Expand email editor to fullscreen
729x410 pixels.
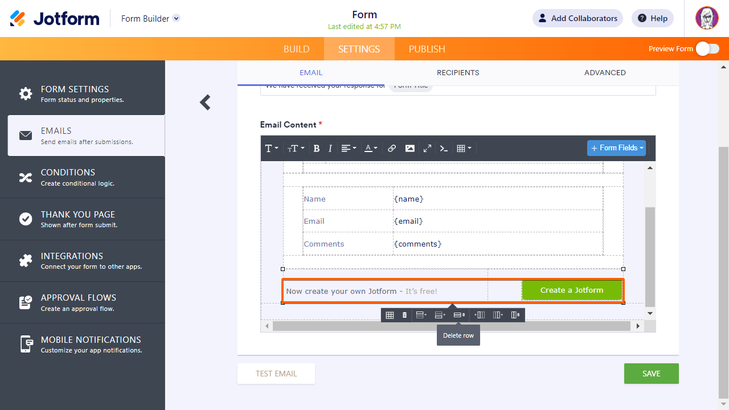[427, 149]
